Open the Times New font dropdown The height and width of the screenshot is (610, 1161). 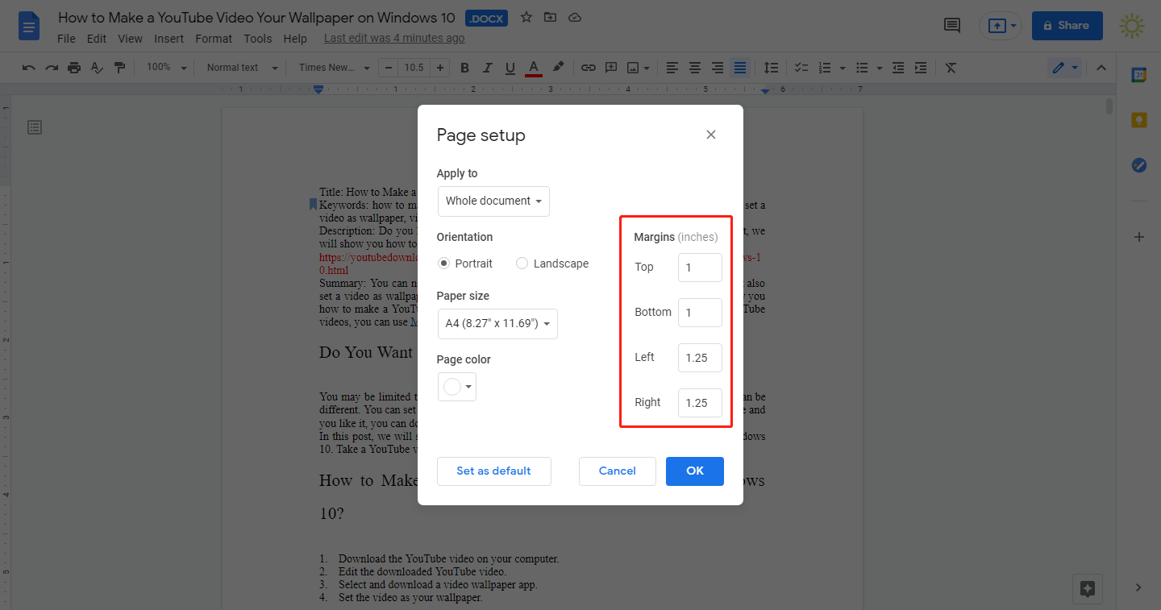pyautogui.click(x=334, y=68)
